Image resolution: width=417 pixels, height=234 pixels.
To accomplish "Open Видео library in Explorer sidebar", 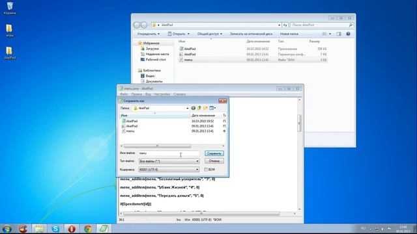I will coord(150,76).
